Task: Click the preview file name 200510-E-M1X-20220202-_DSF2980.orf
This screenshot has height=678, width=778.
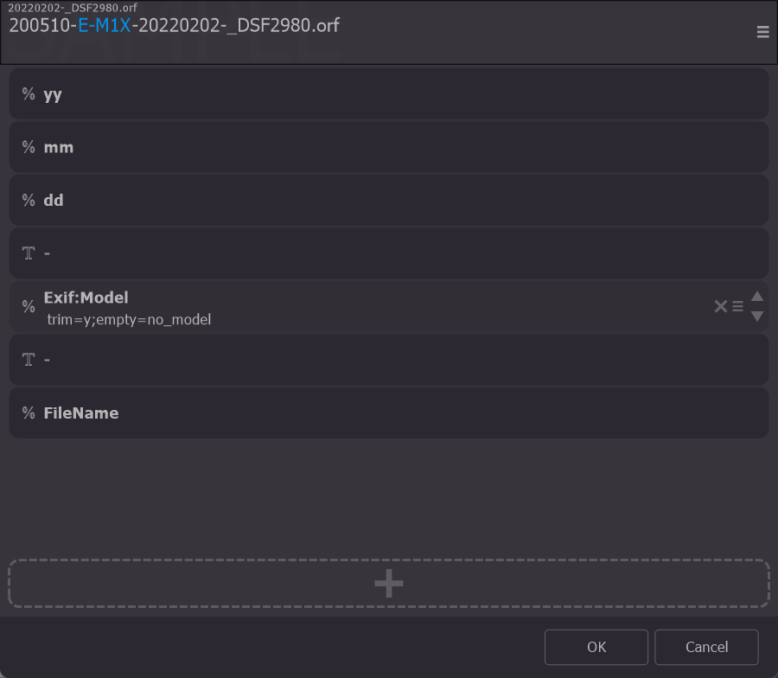Action: [x=174, y=25]
